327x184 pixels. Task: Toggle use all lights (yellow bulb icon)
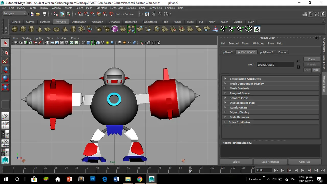(107, 43)
